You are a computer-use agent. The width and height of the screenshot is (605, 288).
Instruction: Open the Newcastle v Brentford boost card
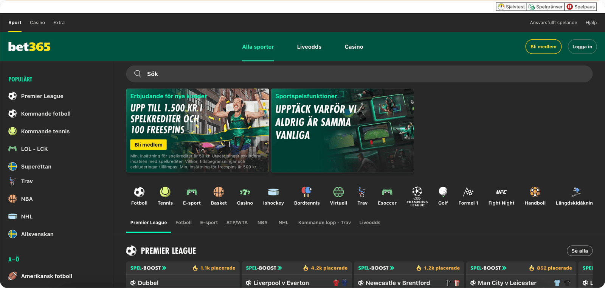409,275
